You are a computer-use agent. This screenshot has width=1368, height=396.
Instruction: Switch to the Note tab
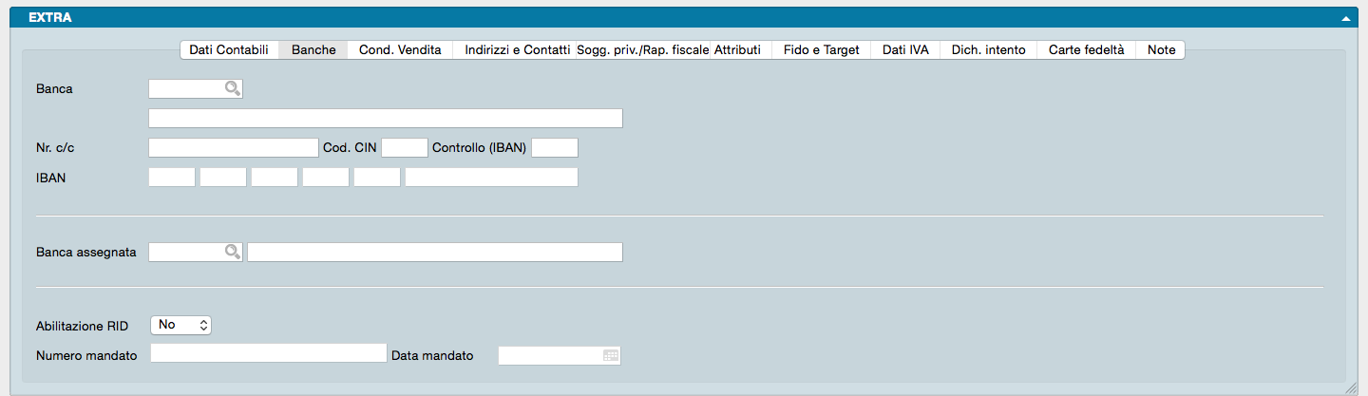pos(1161,50)
